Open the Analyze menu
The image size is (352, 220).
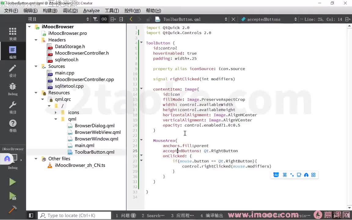pos(91,11)
